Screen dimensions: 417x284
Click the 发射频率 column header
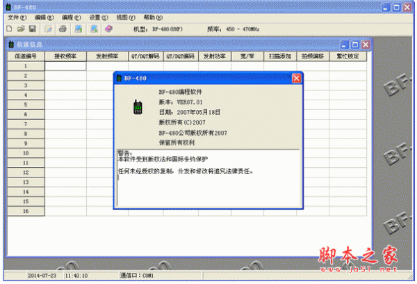click(x=107, y=56)
